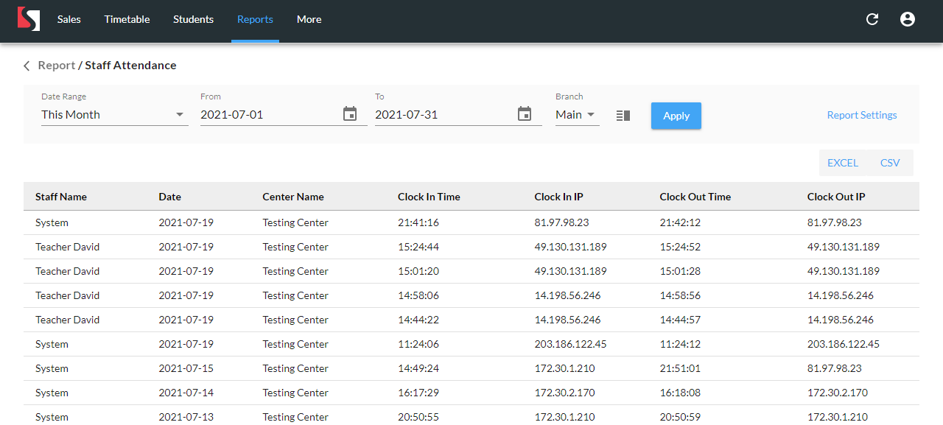Click the red app logo icon
The height and width of the screenshot is (425, 943).
point(29,19)
